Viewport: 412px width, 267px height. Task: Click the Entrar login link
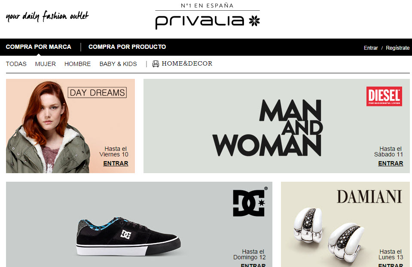(371, 48)
